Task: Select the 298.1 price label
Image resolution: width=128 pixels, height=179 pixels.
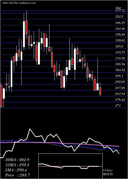Action: [x=119, y=76]
